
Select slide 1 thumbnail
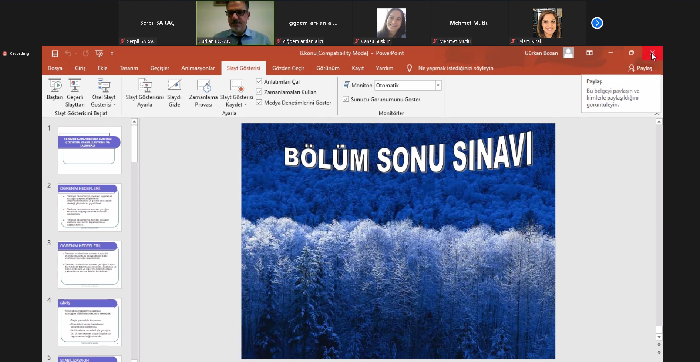[x=90, y=150]
